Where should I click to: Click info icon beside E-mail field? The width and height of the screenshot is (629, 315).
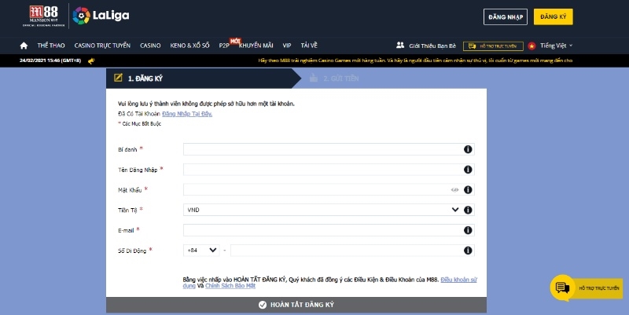[x=468, y=230]
